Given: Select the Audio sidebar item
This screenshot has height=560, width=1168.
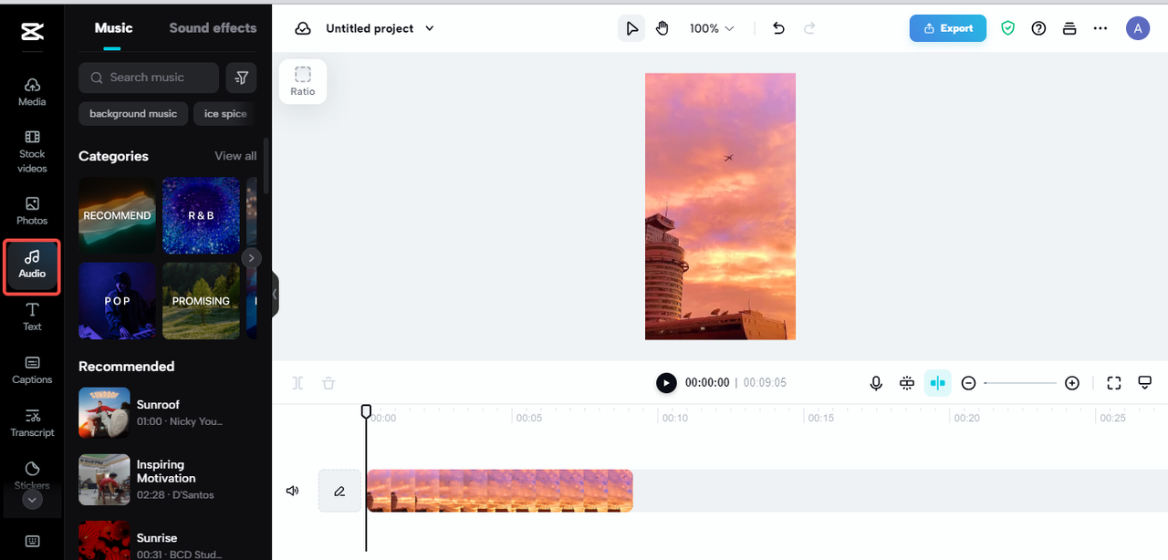Looking at the screenshot, I should coord(32,265).
